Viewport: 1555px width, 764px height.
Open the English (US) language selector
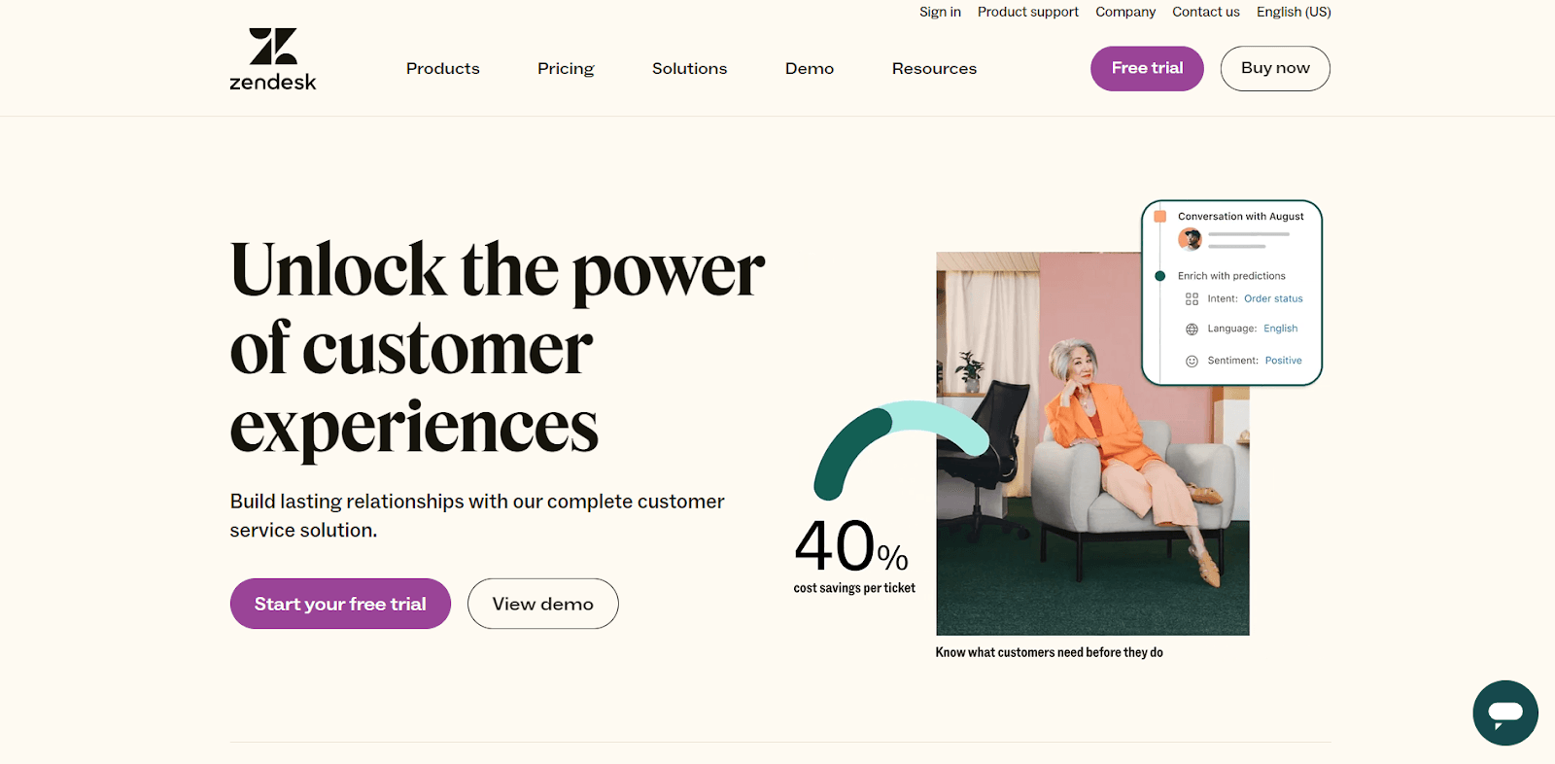1294,12
